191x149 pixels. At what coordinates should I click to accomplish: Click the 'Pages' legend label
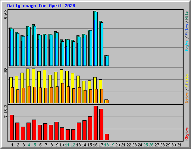click(187, 45)
